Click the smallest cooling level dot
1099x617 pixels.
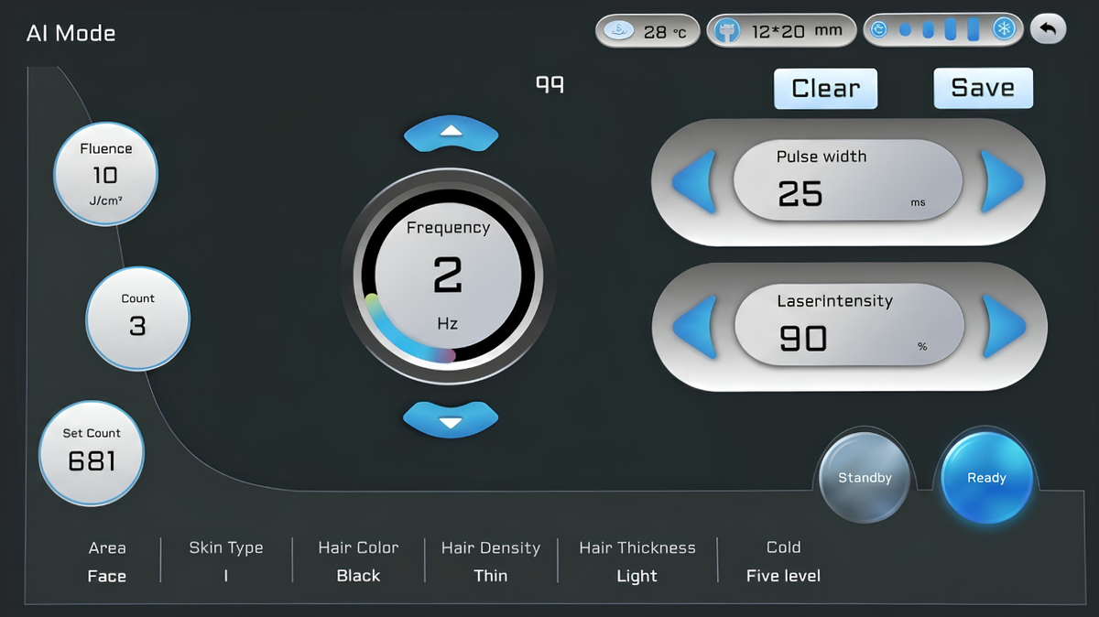pos(905,30)
